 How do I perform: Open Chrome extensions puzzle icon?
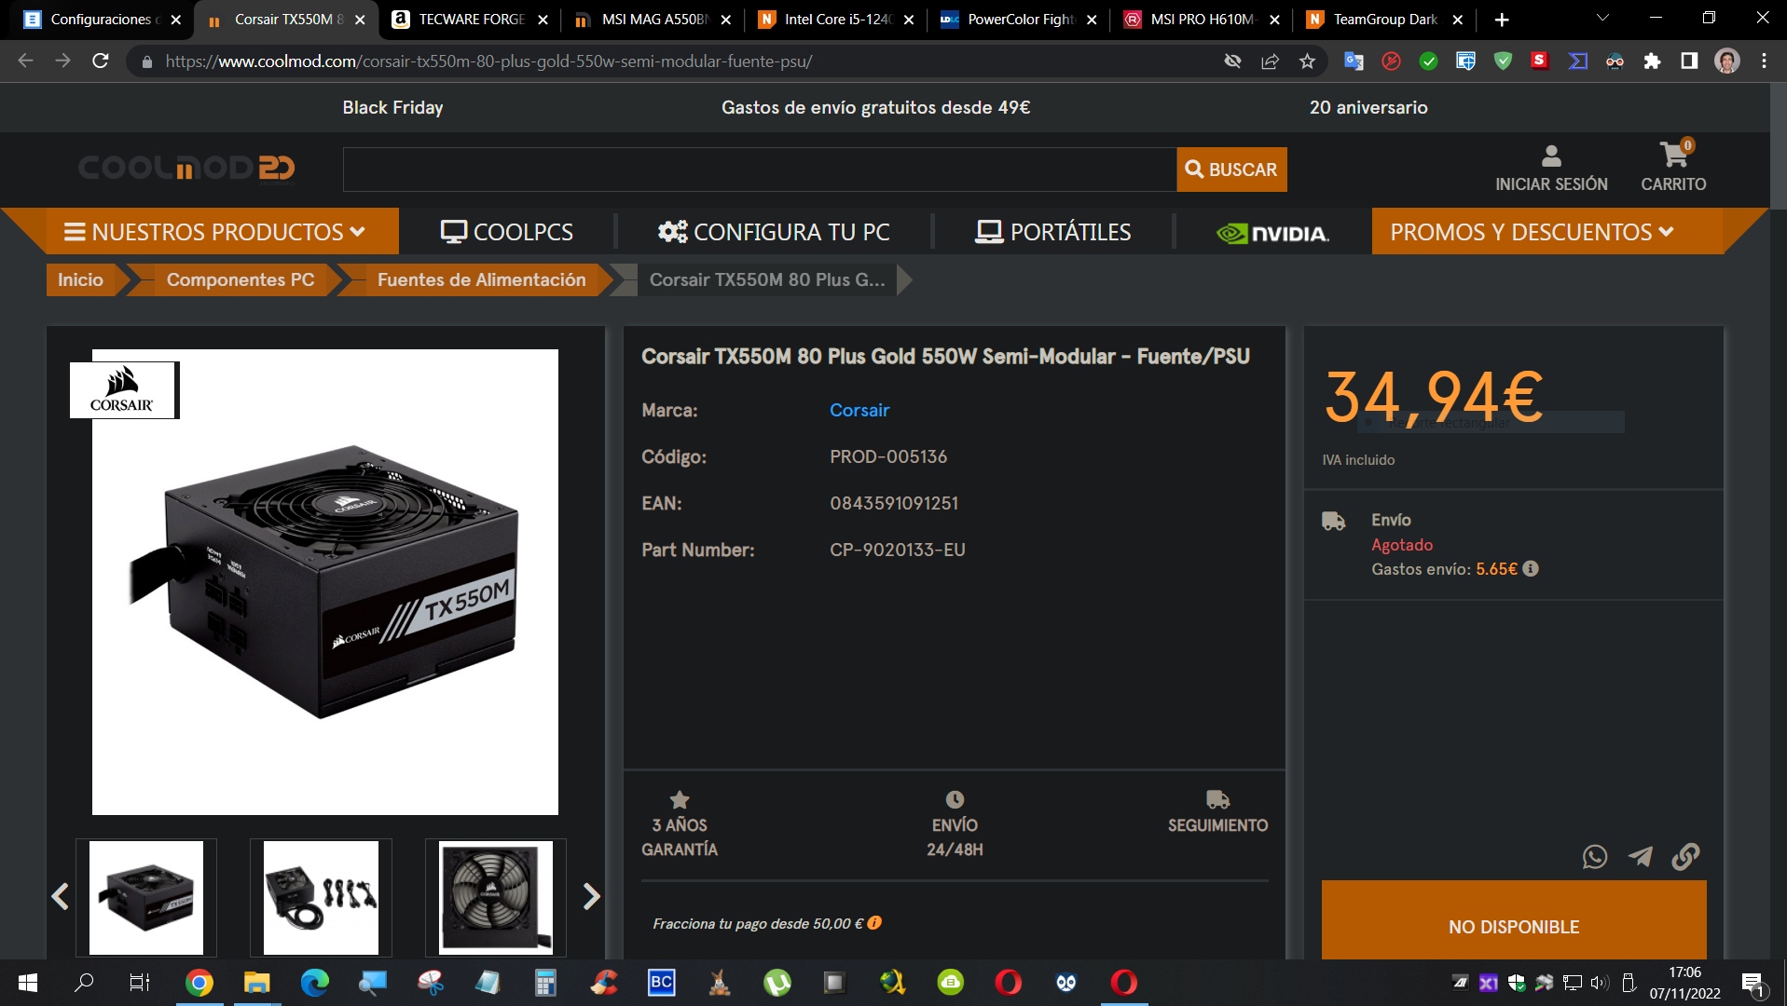tap(1652, 61)
